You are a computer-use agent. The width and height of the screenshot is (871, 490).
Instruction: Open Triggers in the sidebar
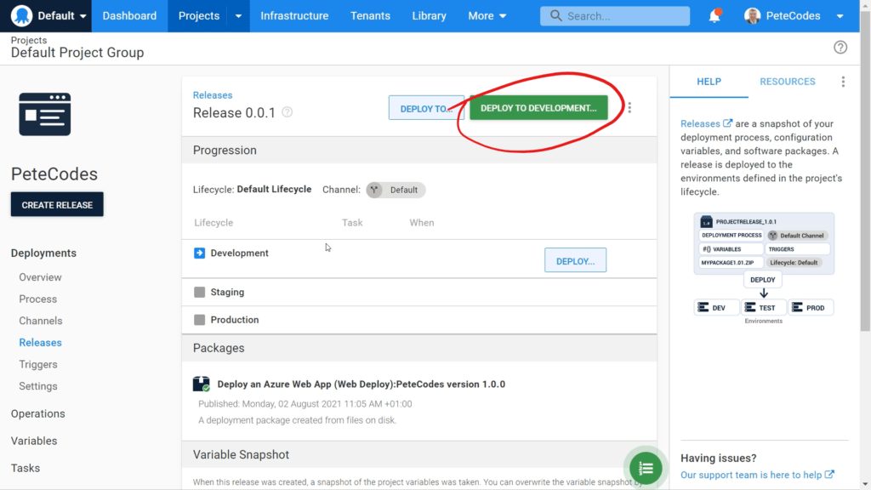click(x=37, y=364)
